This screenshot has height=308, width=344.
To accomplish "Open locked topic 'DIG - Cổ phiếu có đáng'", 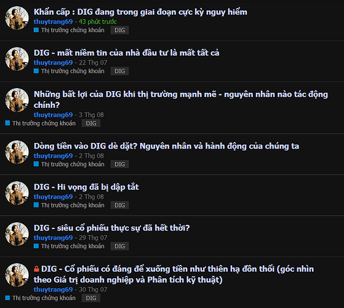I will tap(174, 274).
